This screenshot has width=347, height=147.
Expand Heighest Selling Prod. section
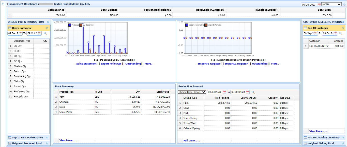click(x=343, y=143)
